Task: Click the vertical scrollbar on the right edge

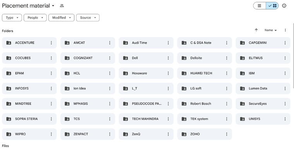Action: coord(293,55)
